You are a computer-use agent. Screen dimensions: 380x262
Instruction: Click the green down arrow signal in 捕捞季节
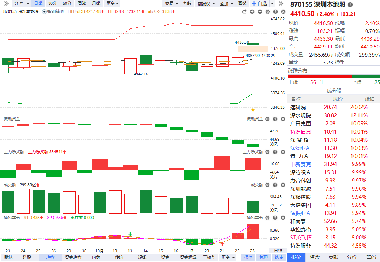[130, 234]
